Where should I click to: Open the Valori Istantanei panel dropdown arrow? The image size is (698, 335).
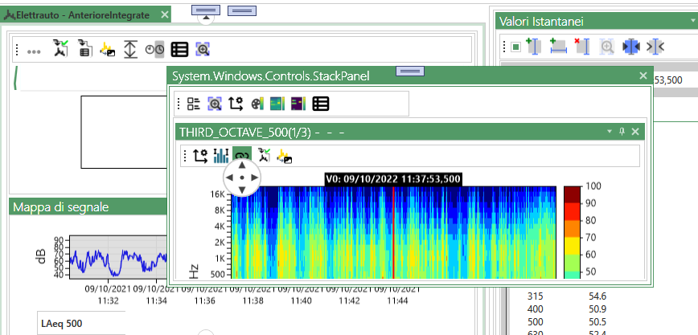692,22
